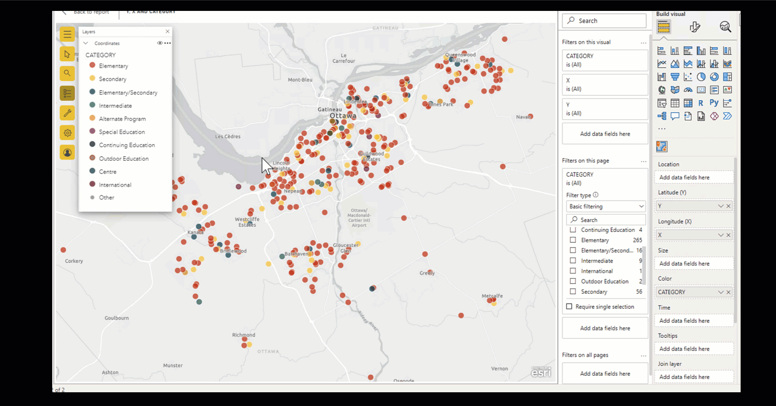
Task: Select the decomposition tree visual
Action: click(662, 116)
